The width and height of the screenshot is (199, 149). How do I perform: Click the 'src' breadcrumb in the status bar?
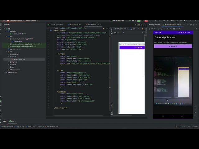[23, 127]
